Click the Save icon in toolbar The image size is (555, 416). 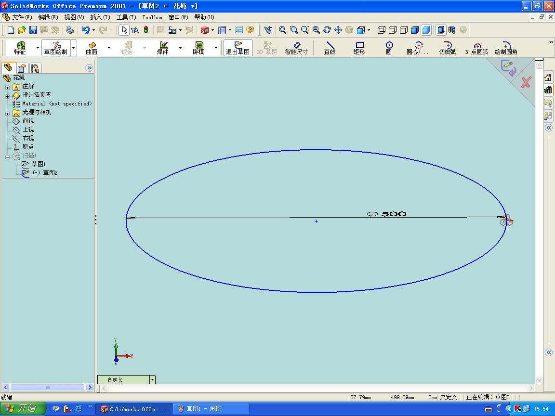[33, 30]
